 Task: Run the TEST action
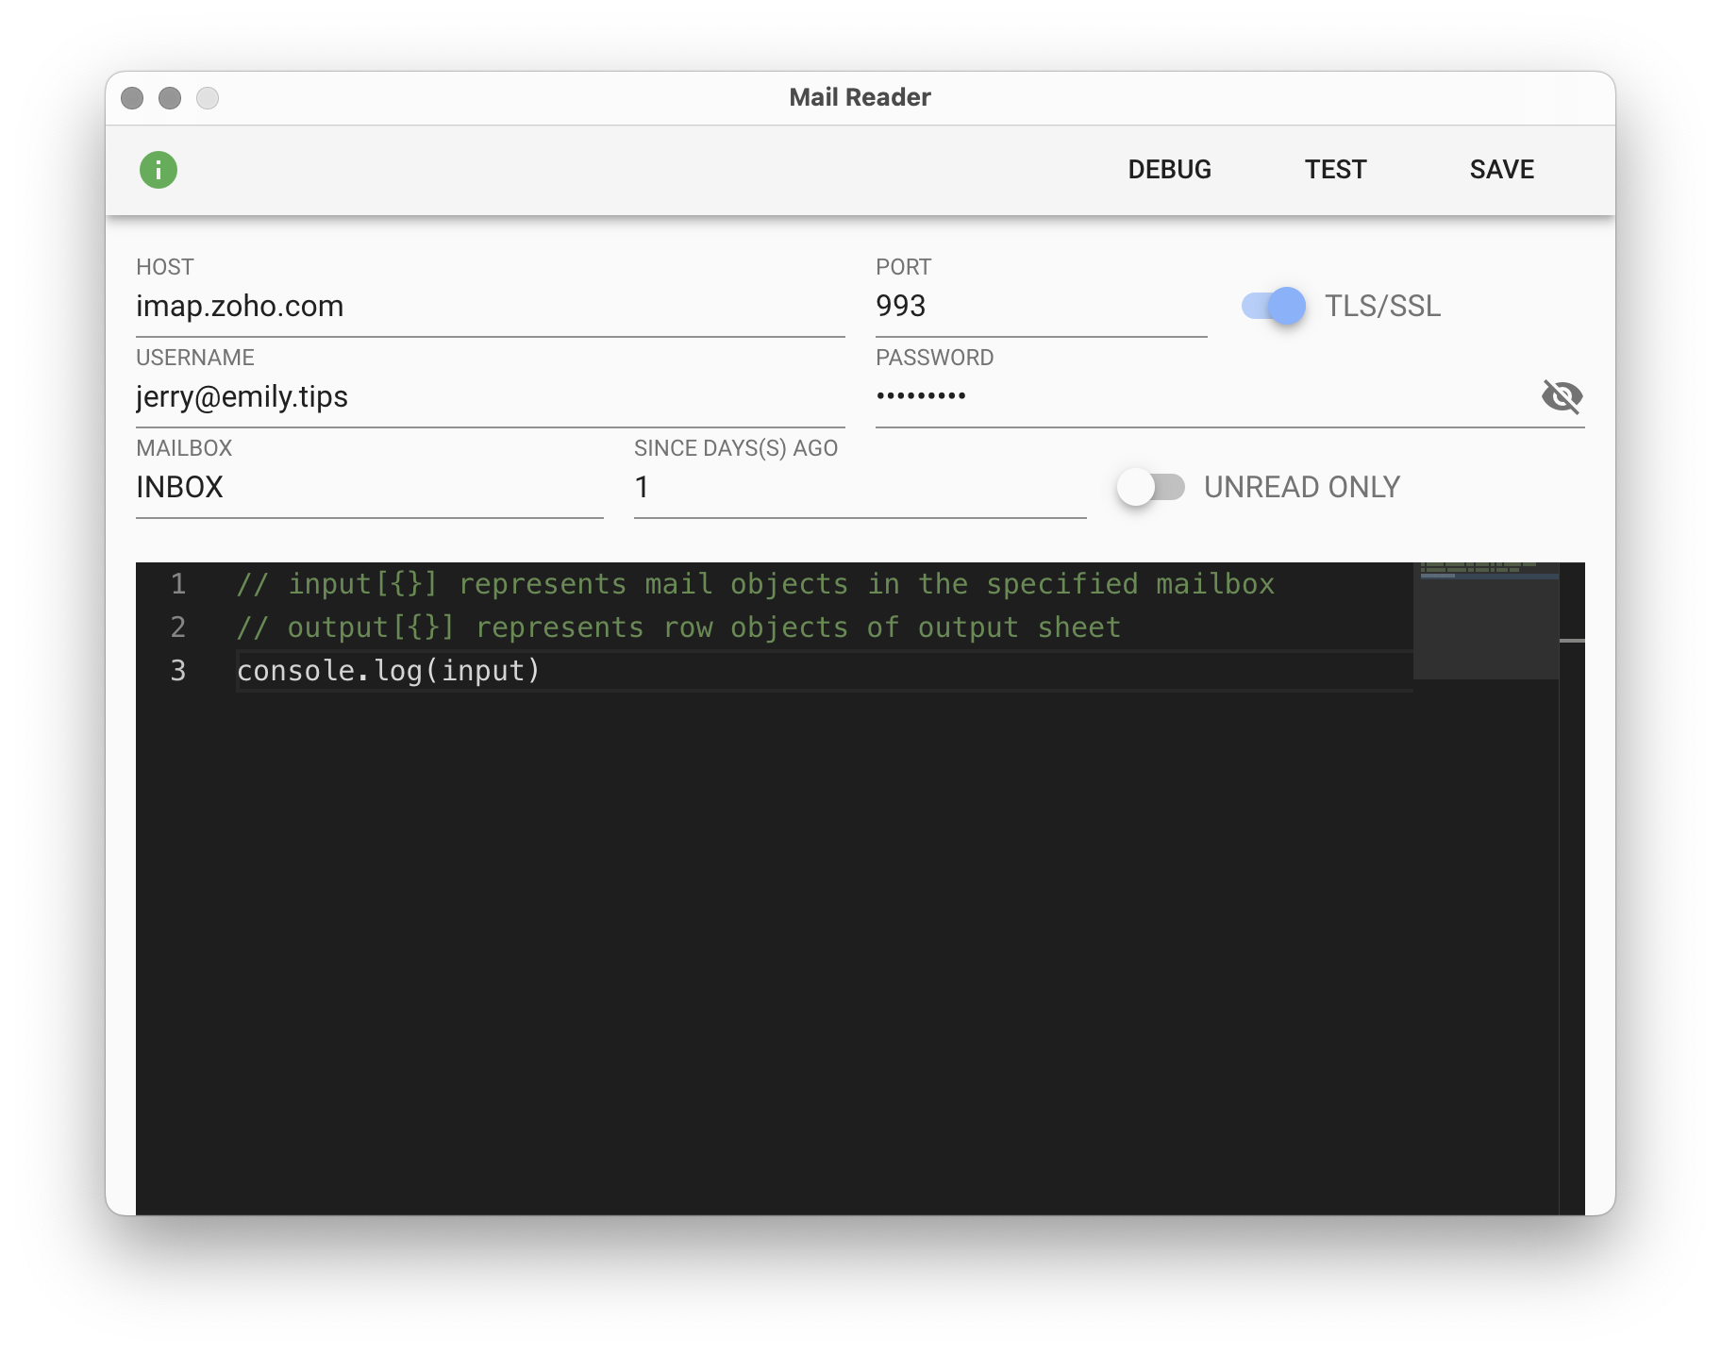pos(1335,170)
